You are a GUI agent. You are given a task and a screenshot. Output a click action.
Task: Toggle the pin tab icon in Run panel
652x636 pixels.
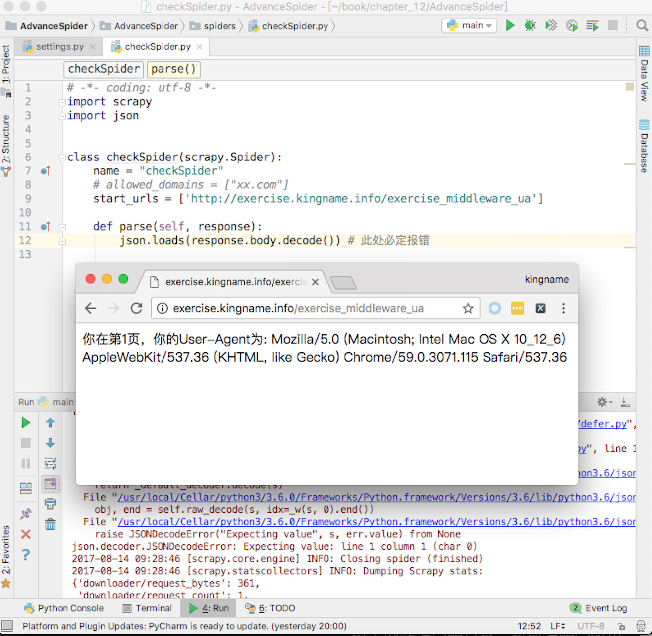coord(26,514)
